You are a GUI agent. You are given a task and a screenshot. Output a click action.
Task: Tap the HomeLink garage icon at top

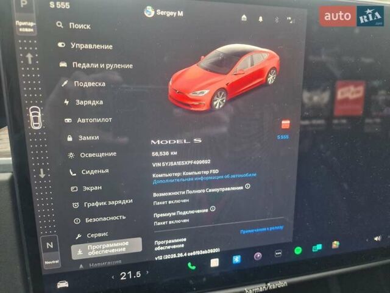click(244, 18)
